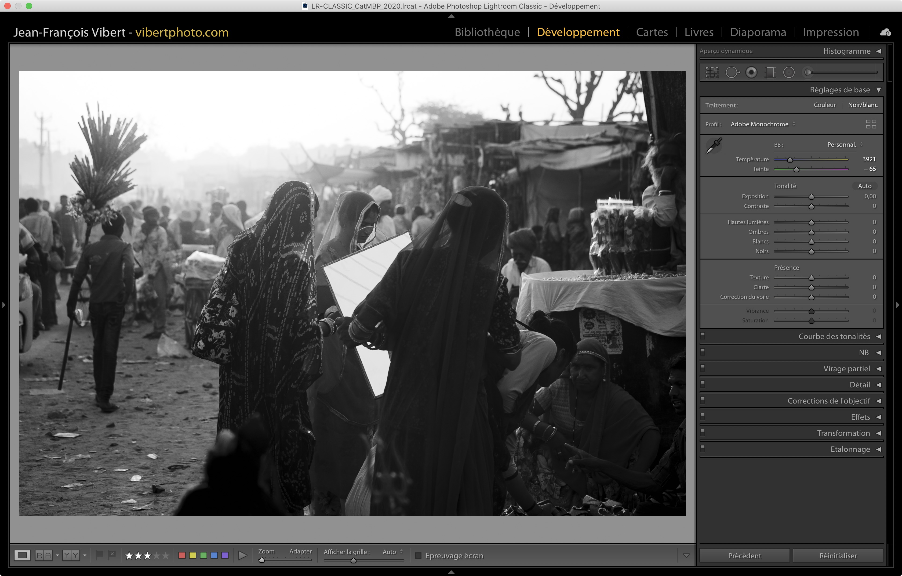Click the red color label swatch

click(182, 555)
